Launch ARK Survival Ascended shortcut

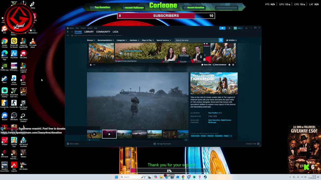(x=23, y=142)
